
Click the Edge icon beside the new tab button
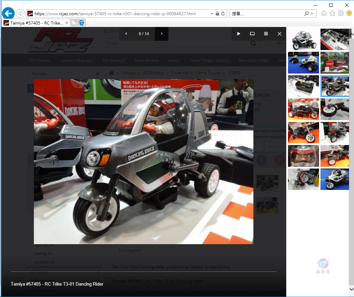pos(82,23)
